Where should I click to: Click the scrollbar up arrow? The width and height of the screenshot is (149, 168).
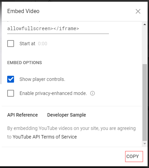coord(145,24)
